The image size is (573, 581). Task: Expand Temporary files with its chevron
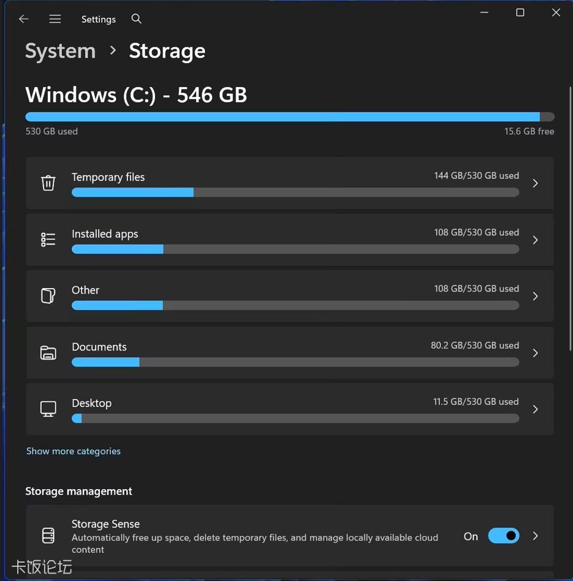click(535, 183)
